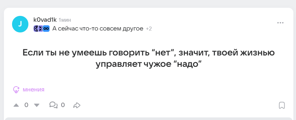The width and height of the screenshot is (296, 120).
Task: Open the post by its headline text
Action: click(149, 59)
